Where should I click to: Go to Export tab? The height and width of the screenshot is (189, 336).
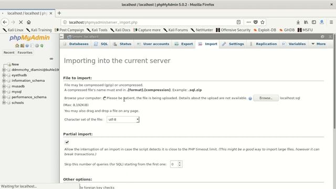click(x=184, y=44)
